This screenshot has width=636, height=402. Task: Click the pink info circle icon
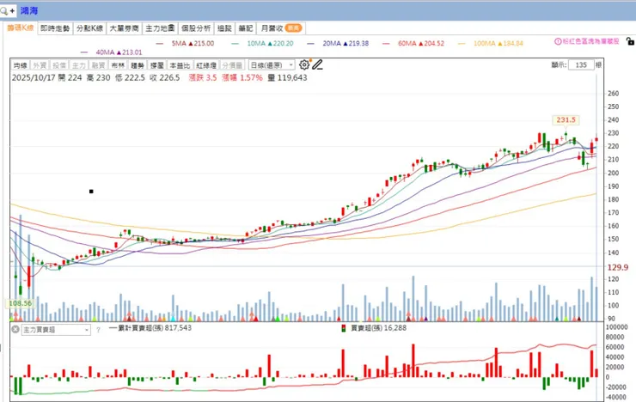(x=558, y=41)
